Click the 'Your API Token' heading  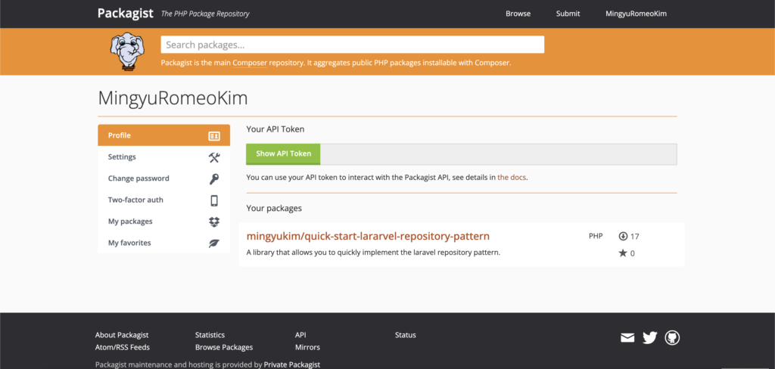click(275, 129)
